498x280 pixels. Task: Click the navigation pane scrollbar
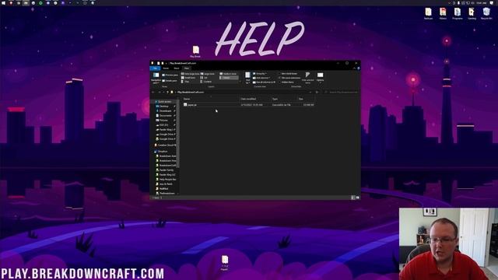click(178, 135)
